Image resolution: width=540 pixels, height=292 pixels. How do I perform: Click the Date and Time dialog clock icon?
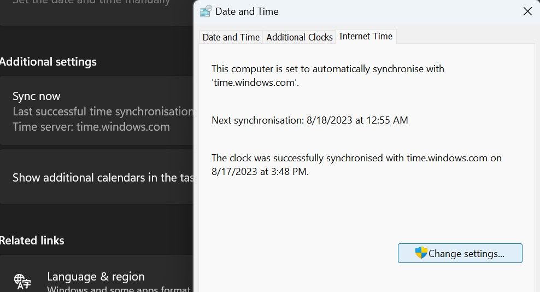(206, 11)
